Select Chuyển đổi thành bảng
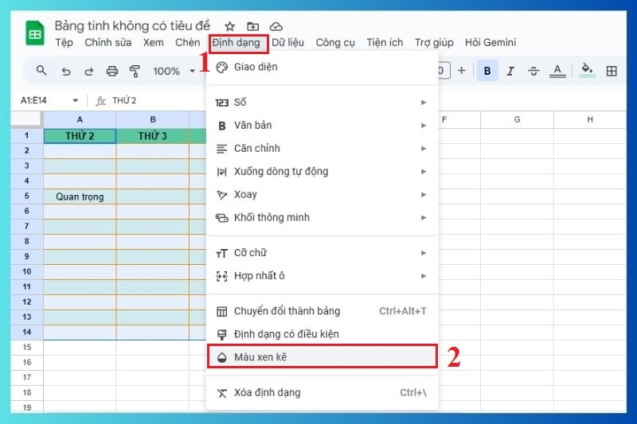The height and width of the screenshot is (424, 637). click(322, 311)
